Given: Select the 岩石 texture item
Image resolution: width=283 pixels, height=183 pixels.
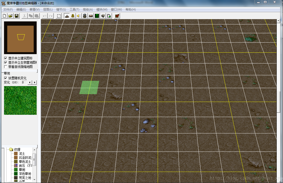Looking at the screenshot, I should tap(25, 166).
